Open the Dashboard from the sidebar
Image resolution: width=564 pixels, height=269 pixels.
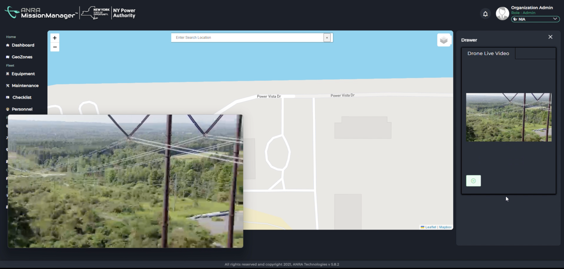point(23,45)
